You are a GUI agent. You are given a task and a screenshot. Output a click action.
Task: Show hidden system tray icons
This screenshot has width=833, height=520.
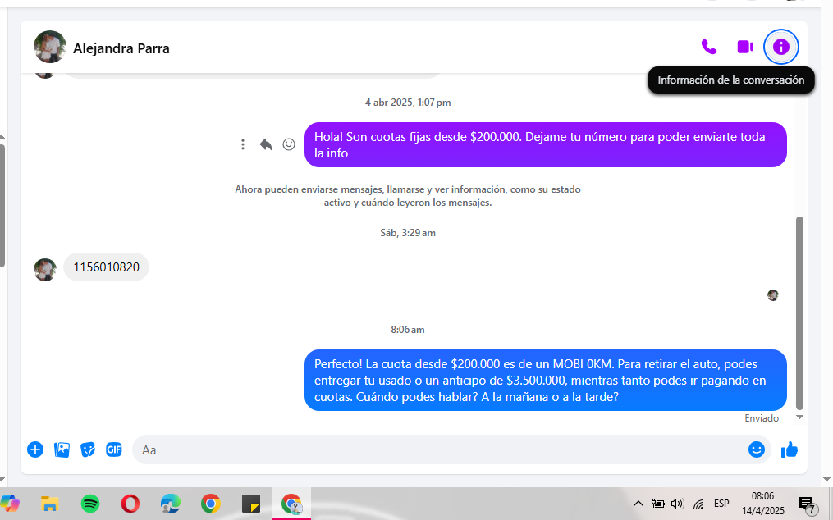pos(638,504)
